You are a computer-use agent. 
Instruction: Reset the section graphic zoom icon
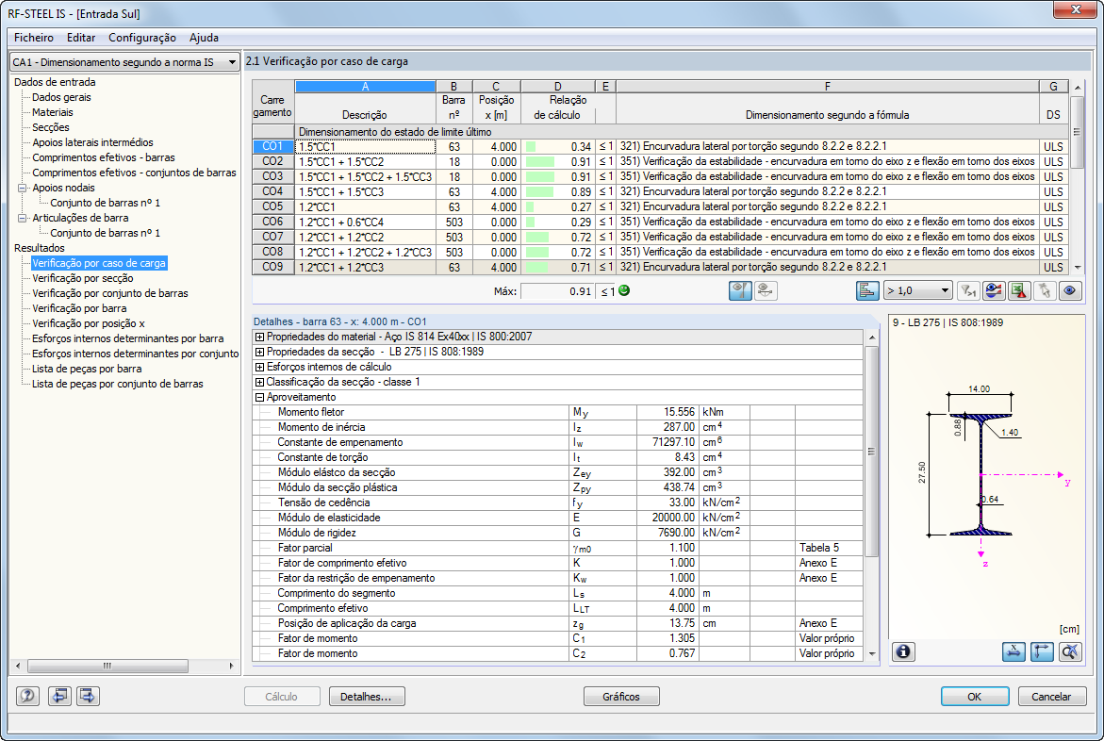tap(1070, 651)
